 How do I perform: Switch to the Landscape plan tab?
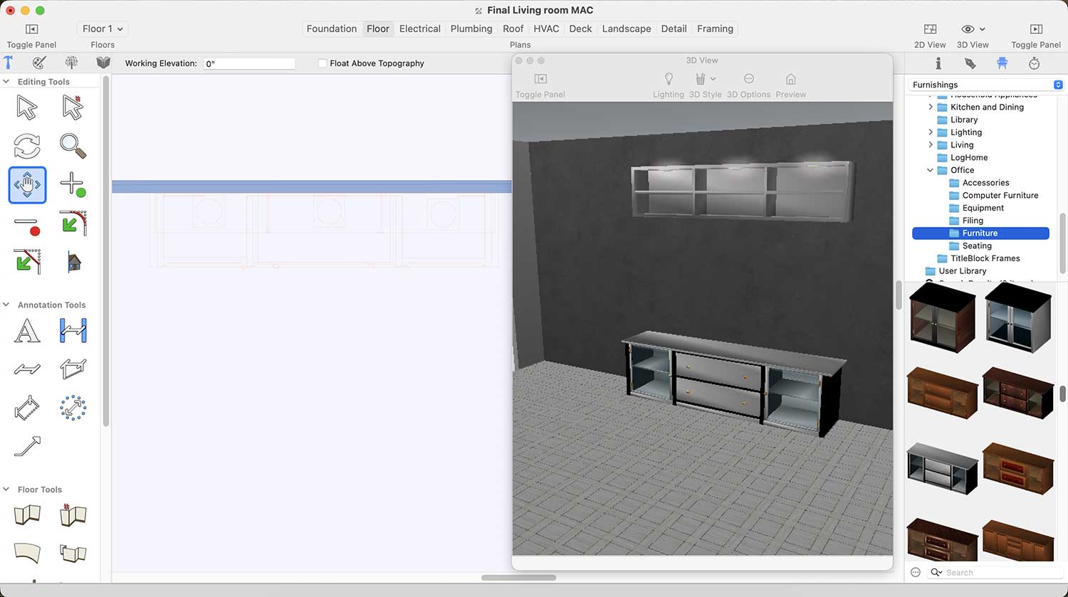(x=626, y=28)
